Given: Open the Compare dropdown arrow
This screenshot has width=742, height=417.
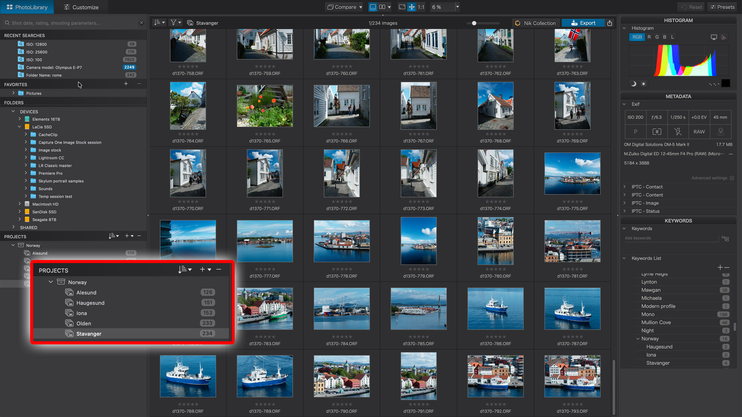Looking at the screenshot, I should coord(361,7).
